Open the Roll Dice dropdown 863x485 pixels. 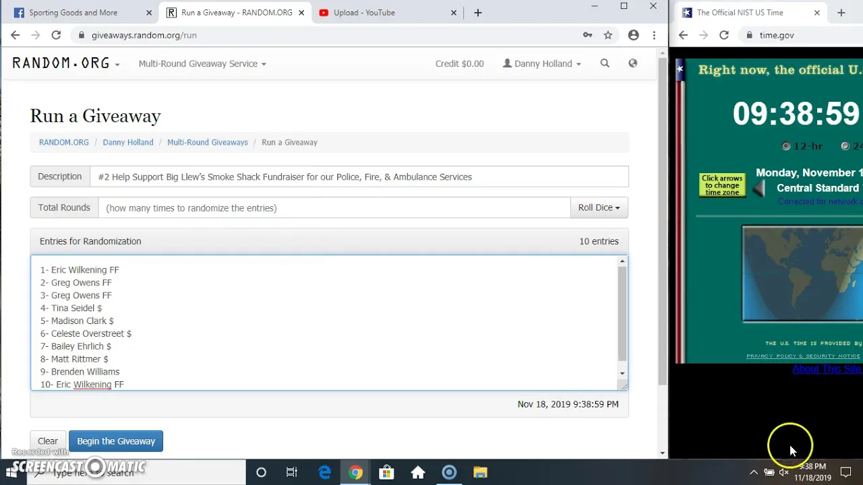pos(599,207)
